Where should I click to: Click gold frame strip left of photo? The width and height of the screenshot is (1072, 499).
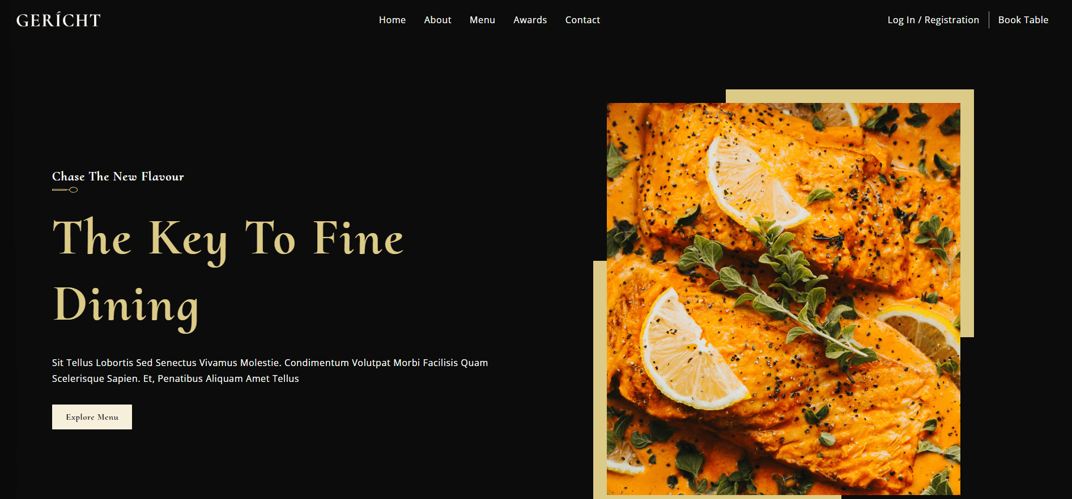click(600, 379)
